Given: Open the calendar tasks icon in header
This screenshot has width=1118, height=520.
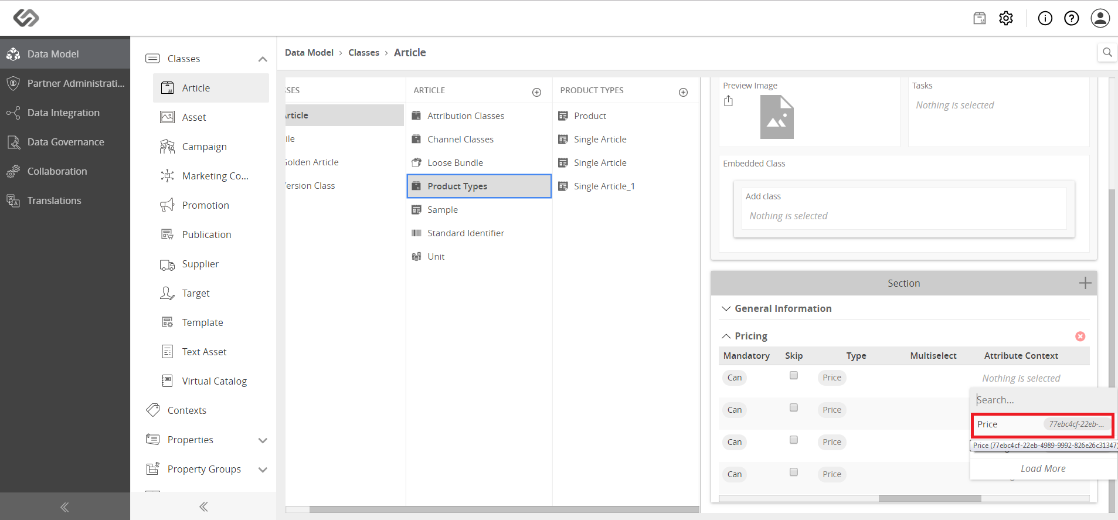Looking at the screenshot, I should coord(980,18).
